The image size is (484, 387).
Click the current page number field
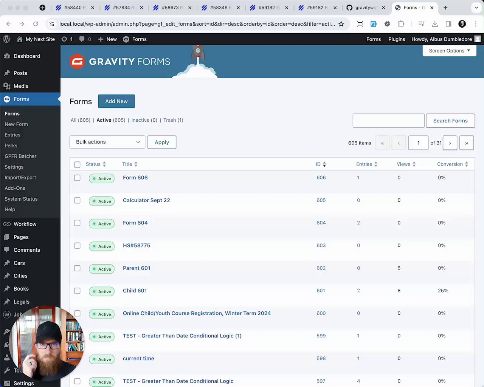(418, 143)
